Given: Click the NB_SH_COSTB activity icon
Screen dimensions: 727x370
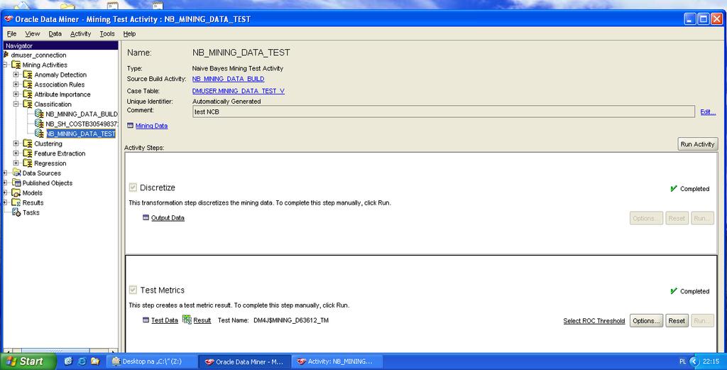Looking at the screenshot, I should click(40, 124).
